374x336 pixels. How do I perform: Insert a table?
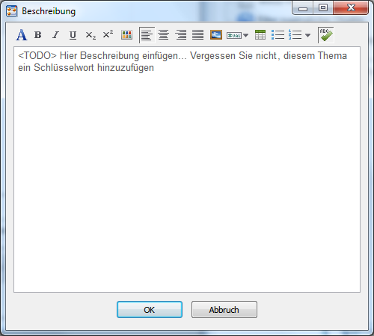pos(260,35)
